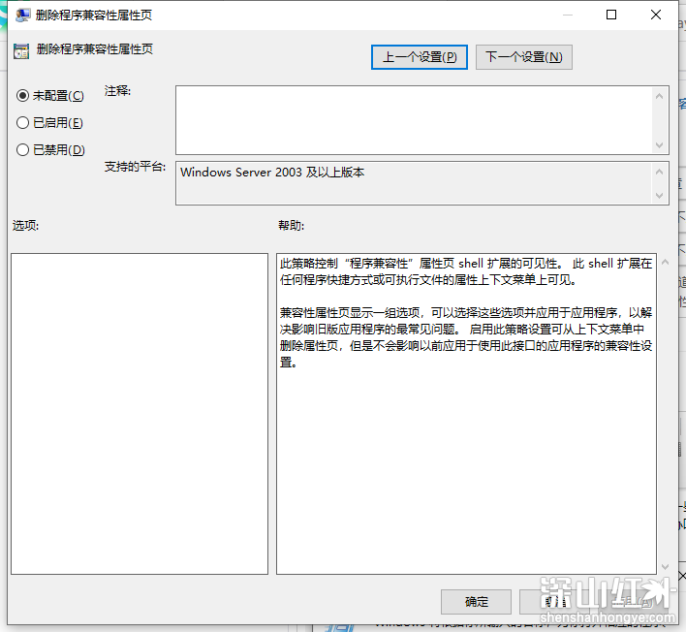Screen dimensions: 686x632
Task: Minimize the policy settings window
Action: pyautogui.click(x=566, y=15)
